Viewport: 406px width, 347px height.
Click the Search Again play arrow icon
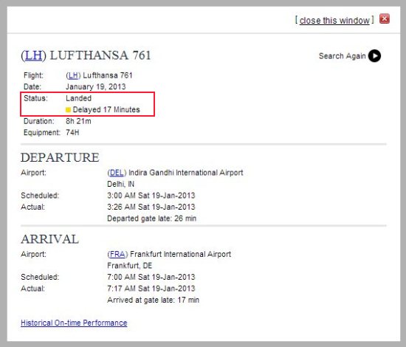click(x=374, y=55)
